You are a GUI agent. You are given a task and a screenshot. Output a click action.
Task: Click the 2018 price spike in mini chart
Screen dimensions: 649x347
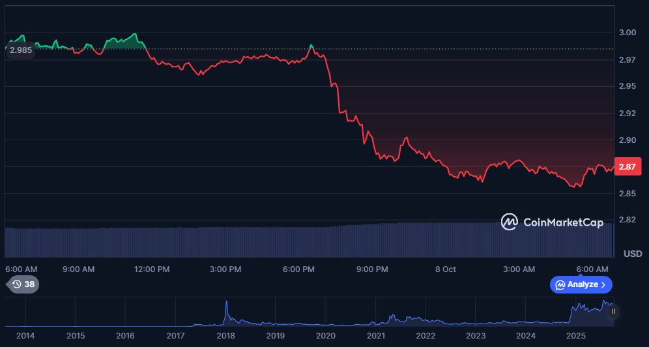pos(226,305)
